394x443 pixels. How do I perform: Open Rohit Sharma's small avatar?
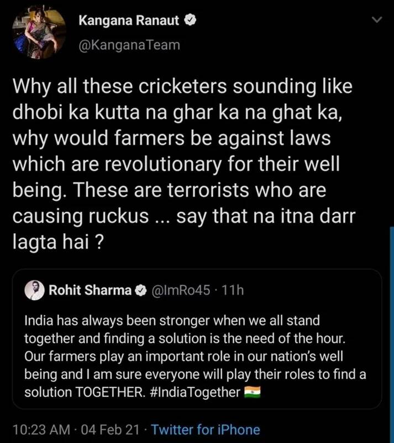tap(34, 291)
